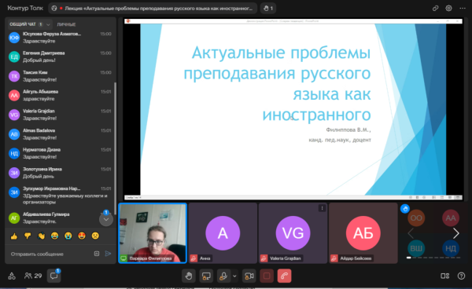Click the red recording button
The height and width of the screenshot is (289, 472).
[x=267, y=276]
